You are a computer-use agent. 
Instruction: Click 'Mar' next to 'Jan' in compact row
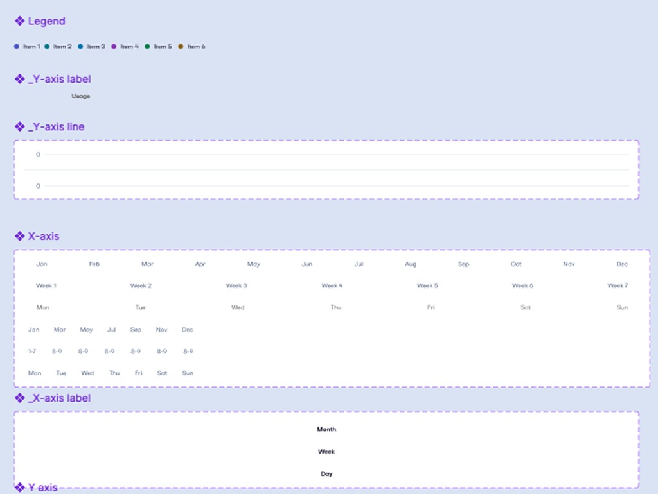(x=60, y=330)
